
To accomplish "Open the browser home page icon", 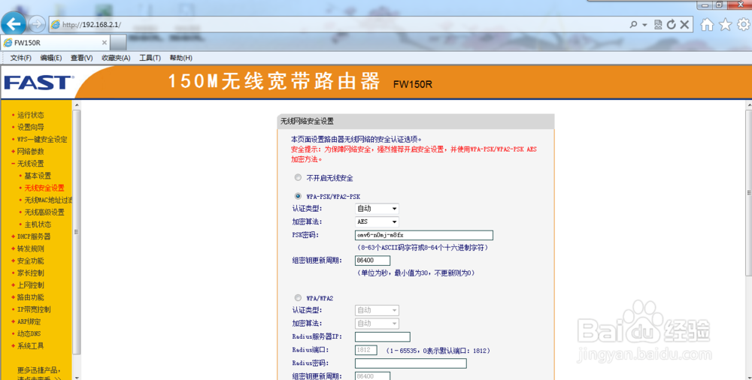I will tap(707, 25).
